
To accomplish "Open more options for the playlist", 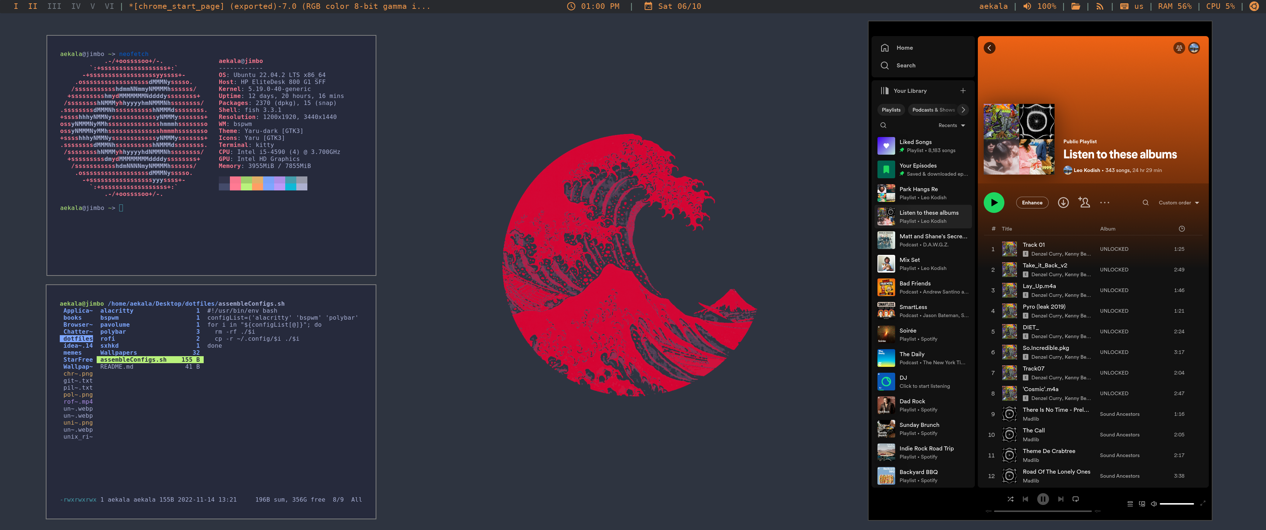I will (x=1104, y=203).
